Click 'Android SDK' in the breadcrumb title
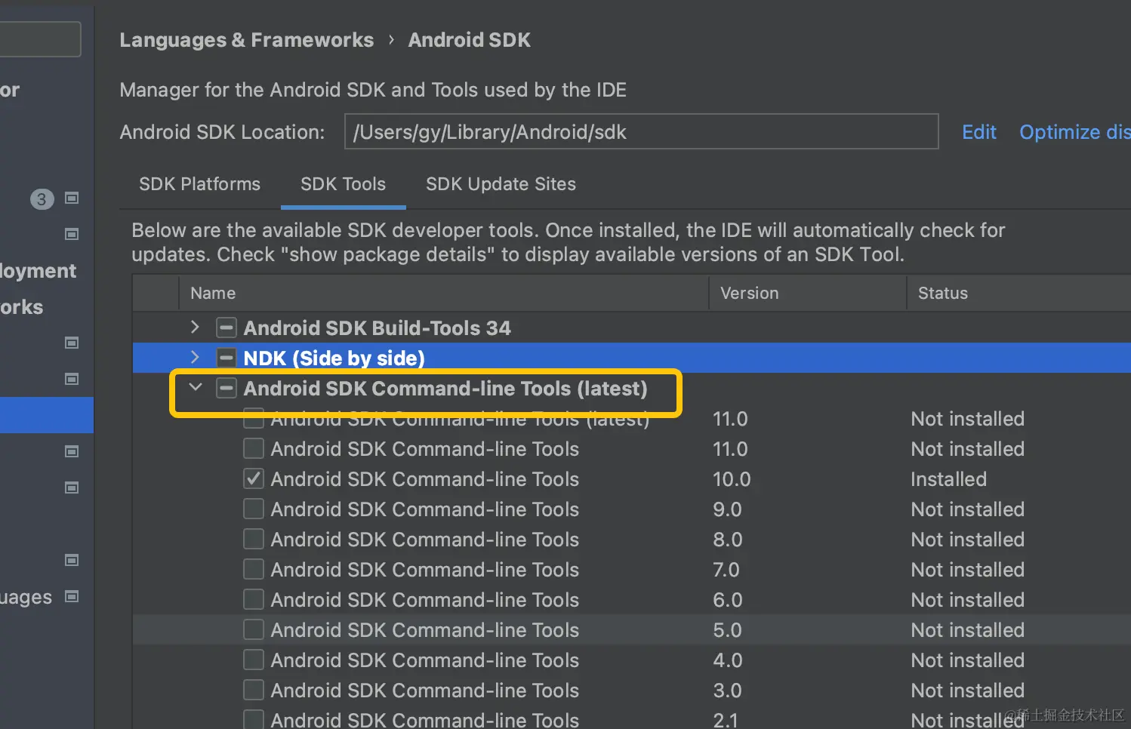 (x=469, y=40)
